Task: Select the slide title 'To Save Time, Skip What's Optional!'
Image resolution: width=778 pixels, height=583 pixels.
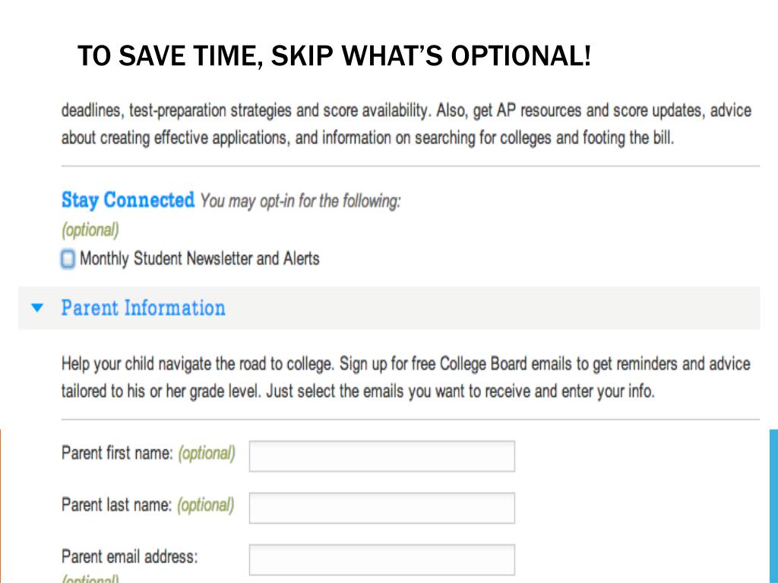Action: tap(334, 55)
